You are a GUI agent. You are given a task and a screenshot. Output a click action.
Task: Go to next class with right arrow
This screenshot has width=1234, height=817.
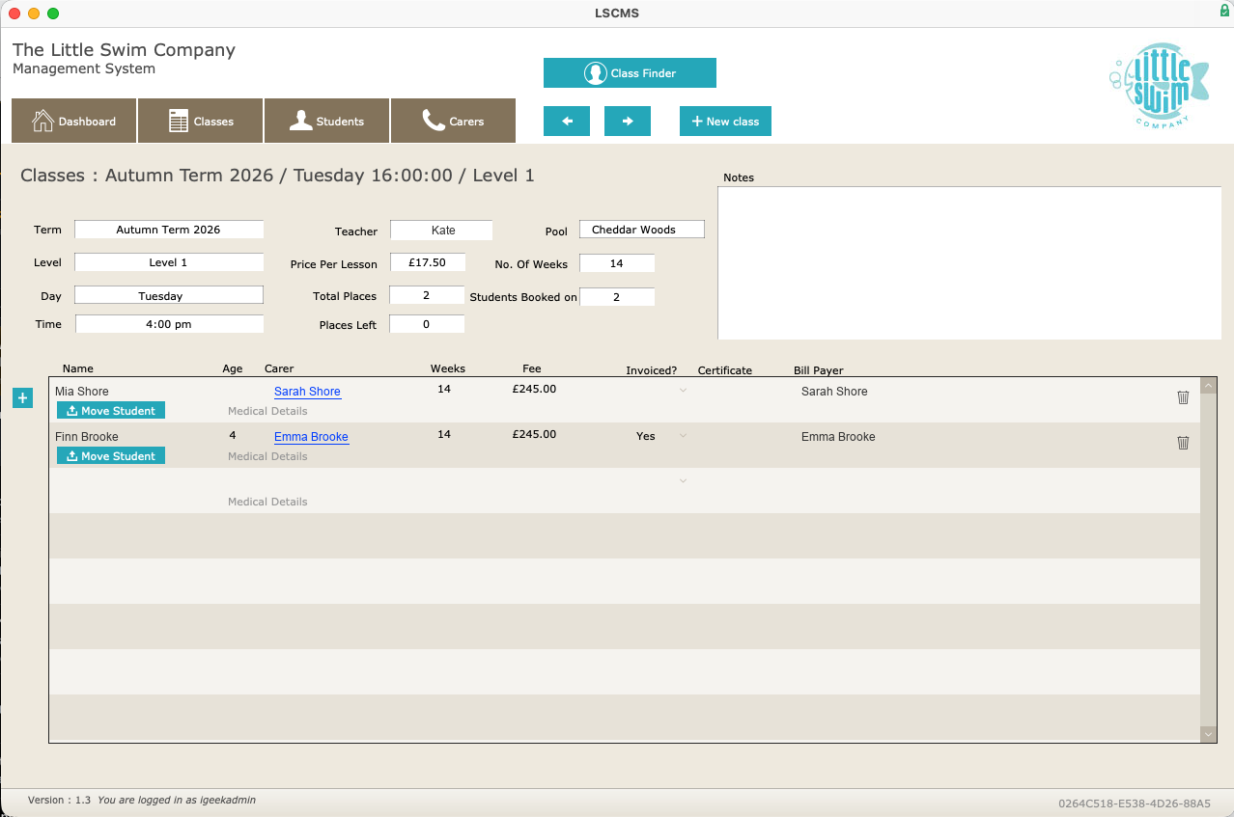click(628, 121)
